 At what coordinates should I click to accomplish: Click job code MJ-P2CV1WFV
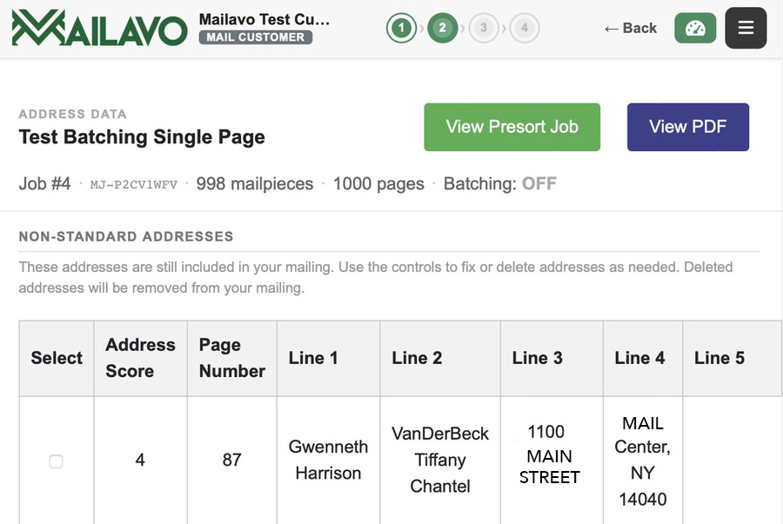pos(133,185)
